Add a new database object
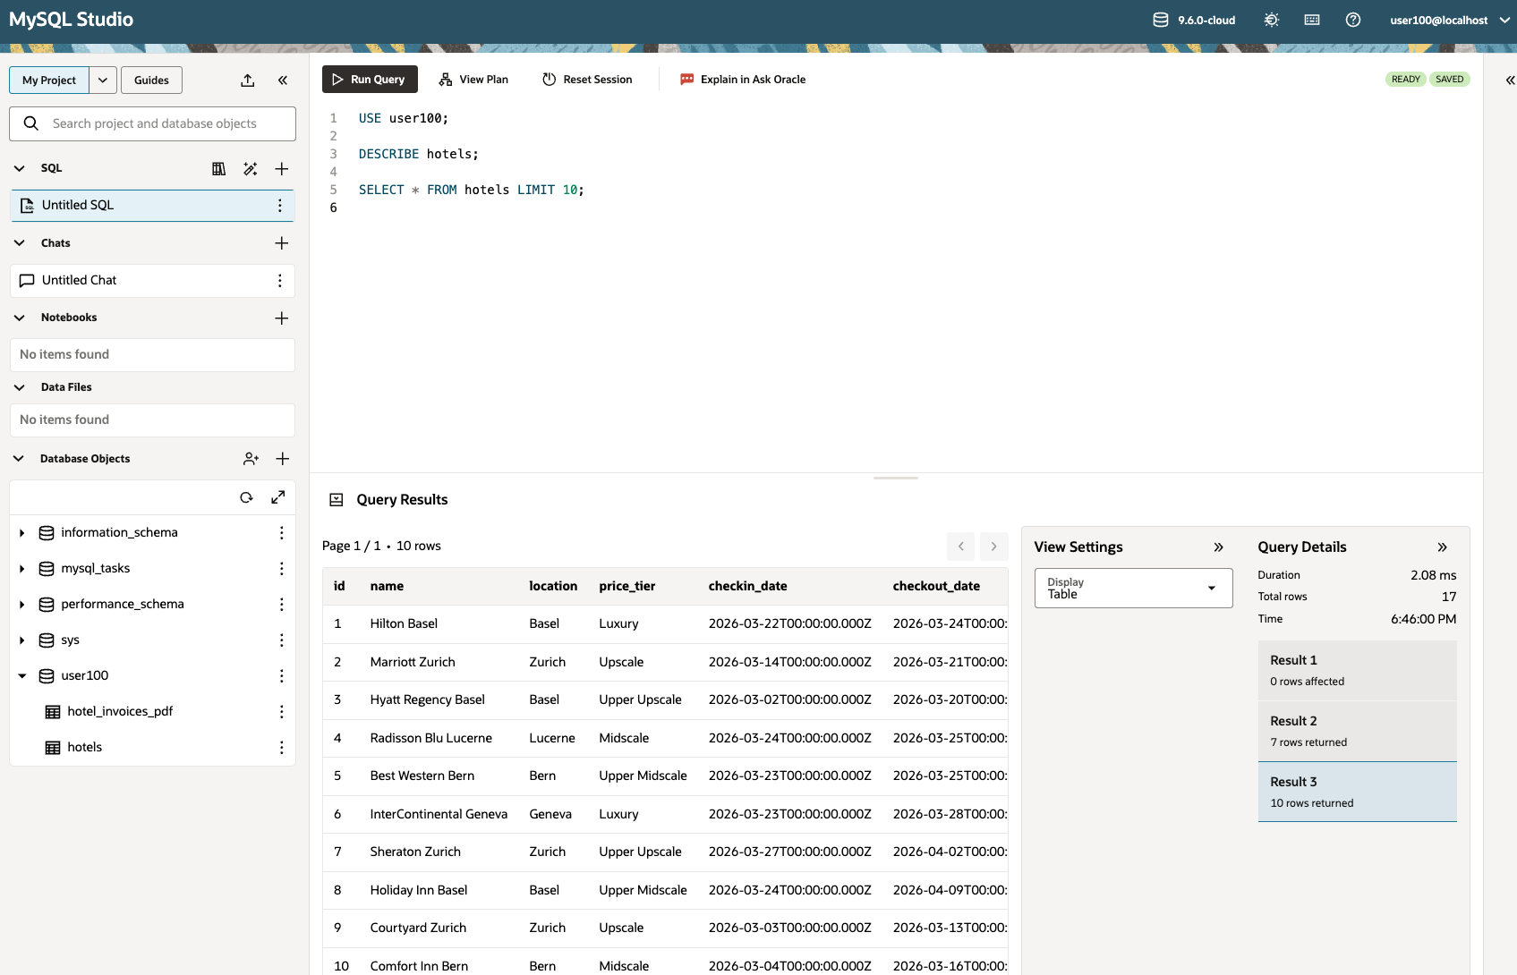Viewport: 1517px width, 975px height. [x=283, y=459]
